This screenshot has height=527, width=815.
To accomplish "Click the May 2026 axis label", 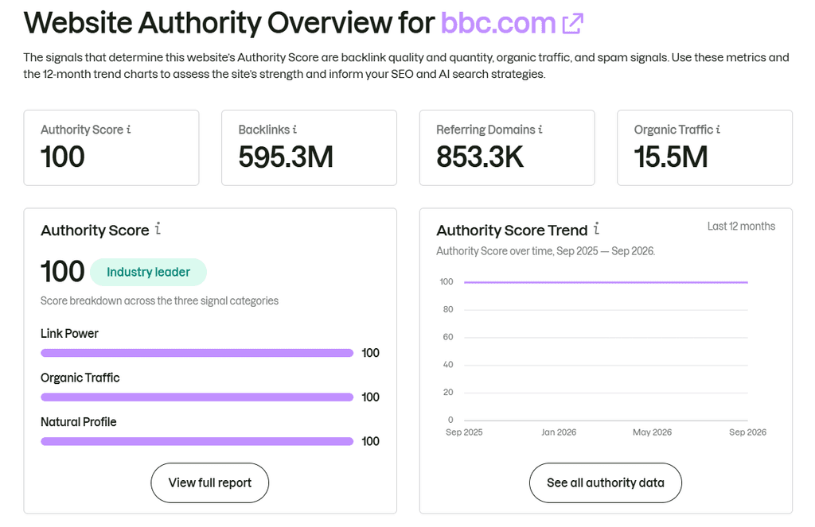I will pyautogui.click(x=653, y=432).
